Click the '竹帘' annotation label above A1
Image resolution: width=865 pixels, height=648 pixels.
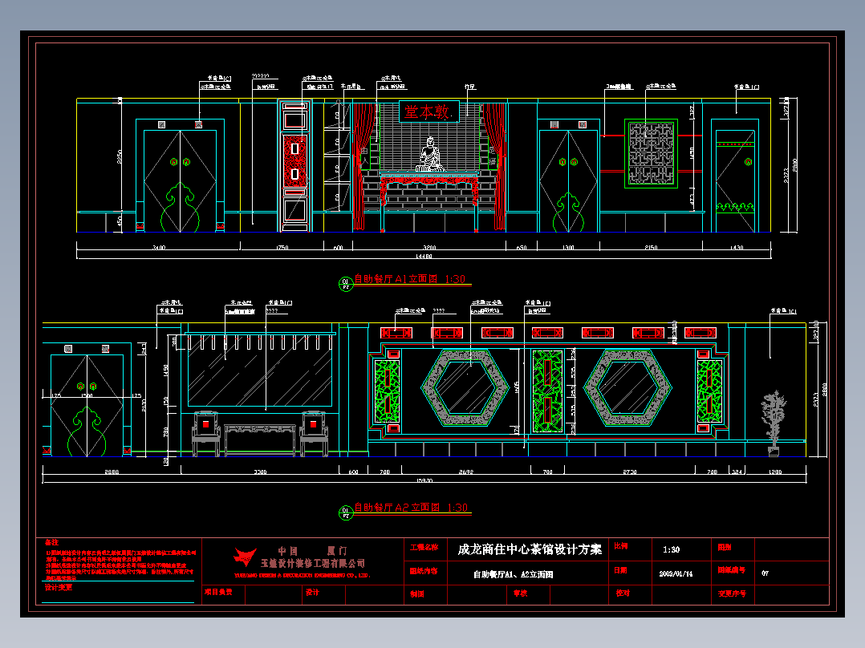coord(469,87)
